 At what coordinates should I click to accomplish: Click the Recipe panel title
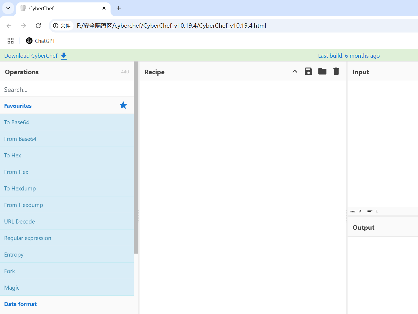(x=154, y=72)
